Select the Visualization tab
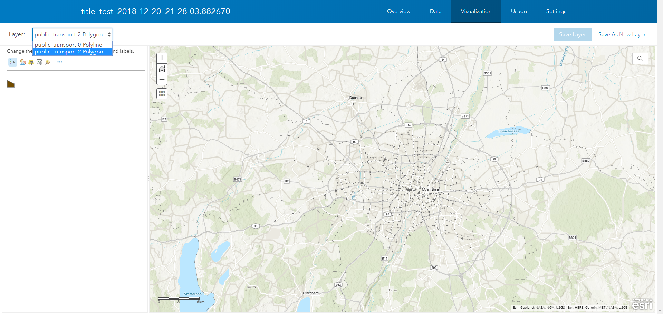This screenshot has height=314, width=663. (x=476, y=11)
